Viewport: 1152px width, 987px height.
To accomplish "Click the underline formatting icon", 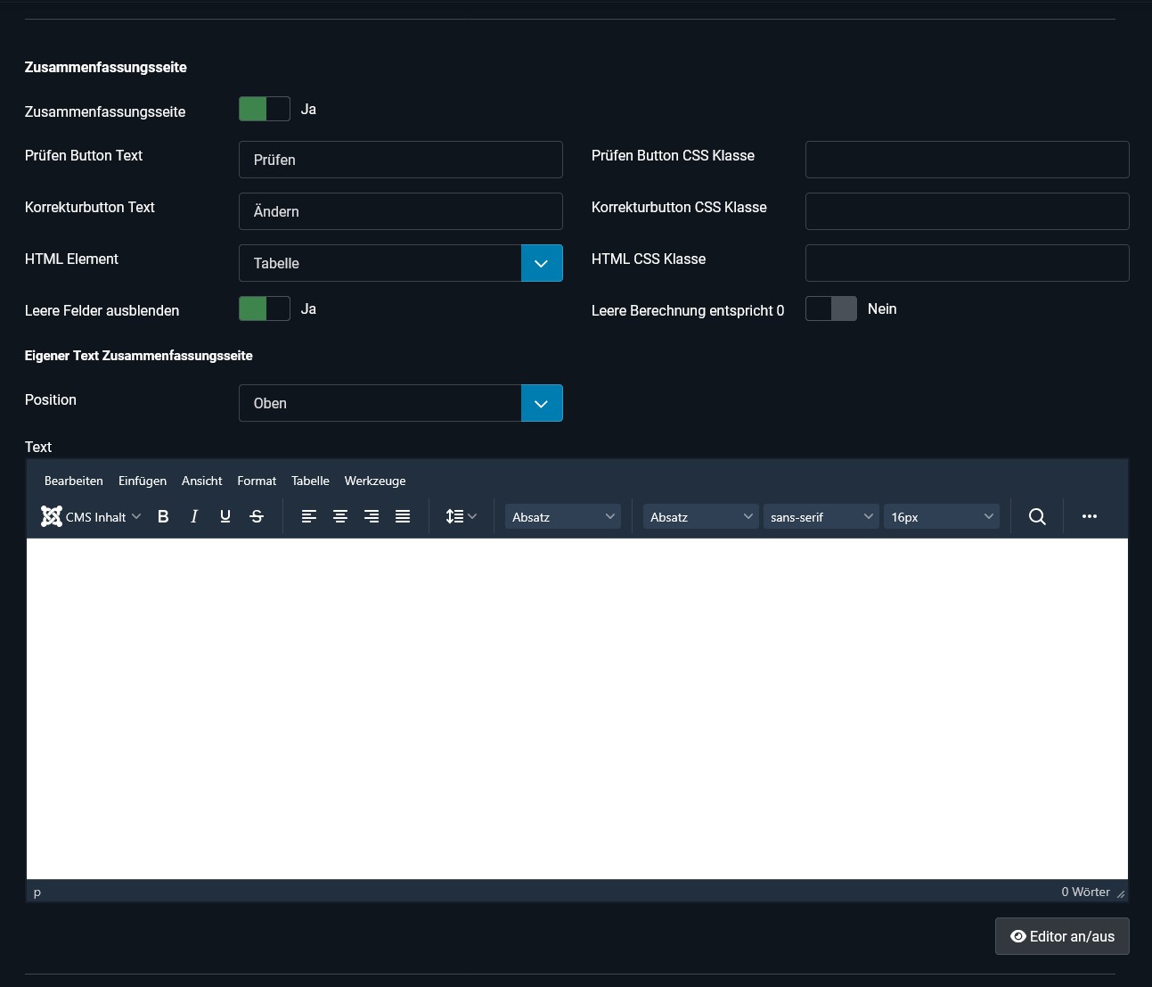I will [225, 516].
